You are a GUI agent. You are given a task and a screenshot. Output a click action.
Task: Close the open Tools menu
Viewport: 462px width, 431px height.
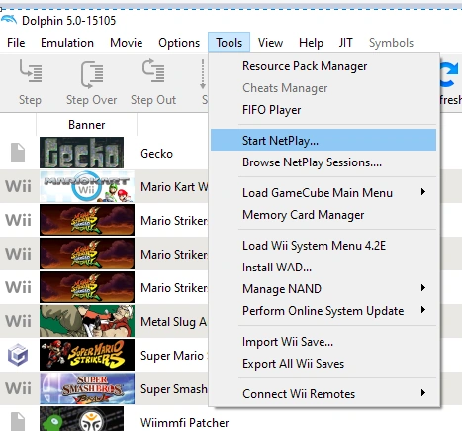[230, 43]
